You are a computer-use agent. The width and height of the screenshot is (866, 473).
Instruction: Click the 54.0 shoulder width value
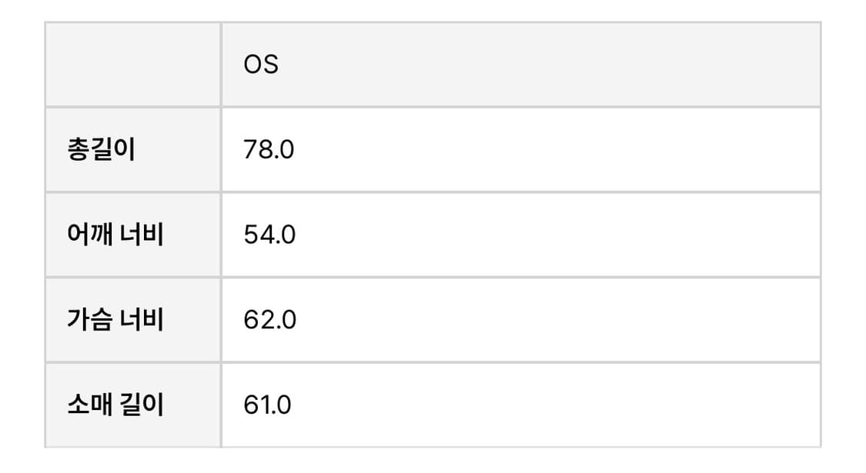click(269, 235)
